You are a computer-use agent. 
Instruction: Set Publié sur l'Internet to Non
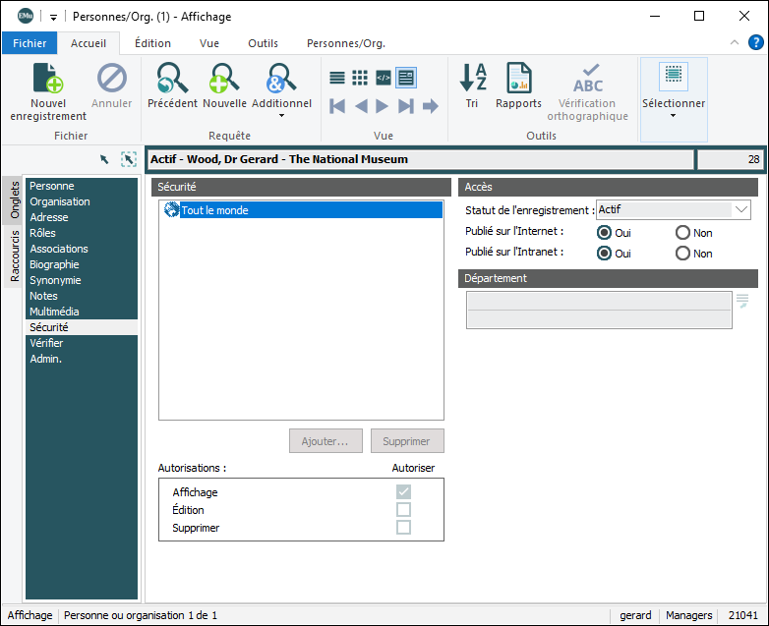click(x=682, y=233)
